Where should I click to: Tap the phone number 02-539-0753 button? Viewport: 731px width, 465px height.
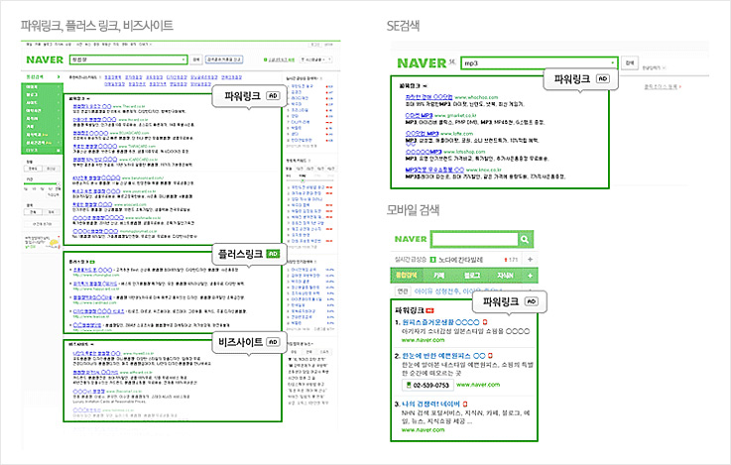(x=427, y=386)
